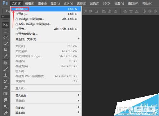This screenshot has width=159, height=116.
Task: Select the Brush tool
Action: [x=5, y=69]
